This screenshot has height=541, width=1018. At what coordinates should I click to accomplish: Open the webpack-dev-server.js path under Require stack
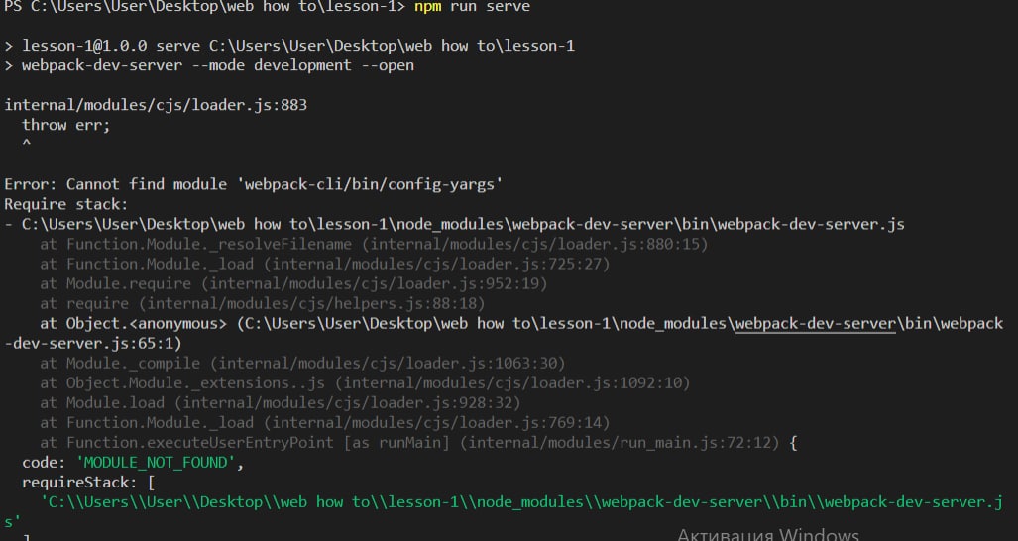coord(463,225)
